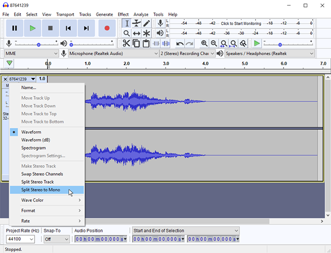
Task: Choose Split Stereo to Mono
Action: tap(41, 190)
